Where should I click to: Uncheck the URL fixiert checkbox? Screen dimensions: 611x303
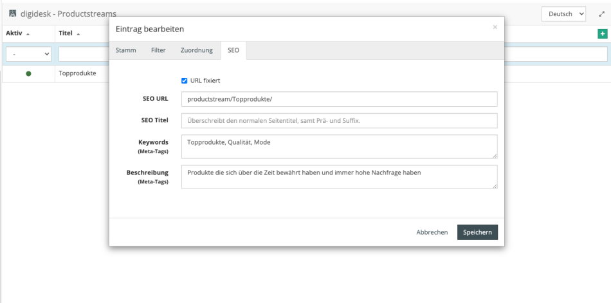[185, 80]
